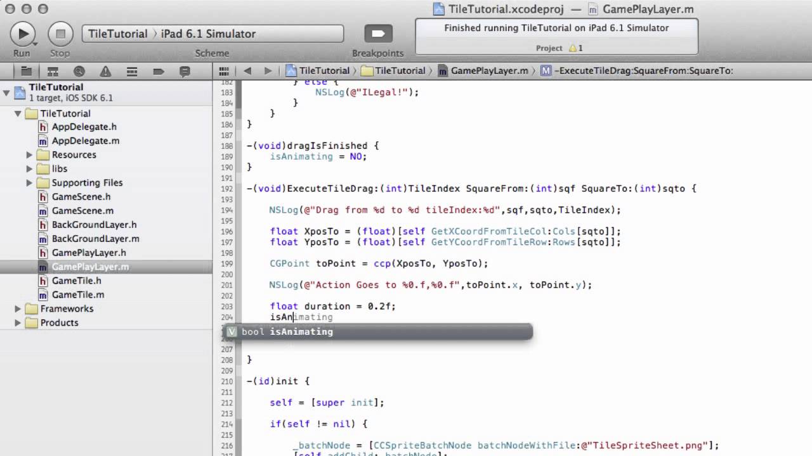The width and height of the screenshot is (812, 456).
Task: Click the 'if(self != nil)' line
Action: click(x=318, y=424)
